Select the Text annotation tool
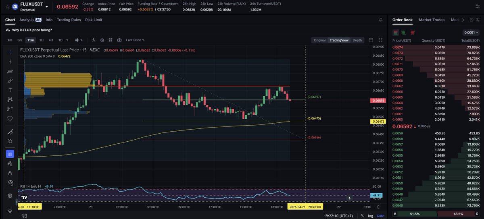The image size is (484, 219). 10,90
